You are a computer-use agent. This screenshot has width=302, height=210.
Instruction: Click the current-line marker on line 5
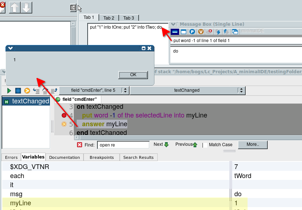64,124
